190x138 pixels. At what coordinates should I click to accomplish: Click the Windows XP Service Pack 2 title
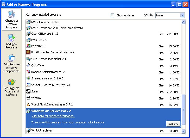(51, 111)
